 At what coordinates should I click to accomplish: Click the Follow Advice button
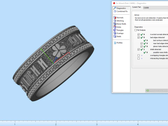click(x=156, y=91)
